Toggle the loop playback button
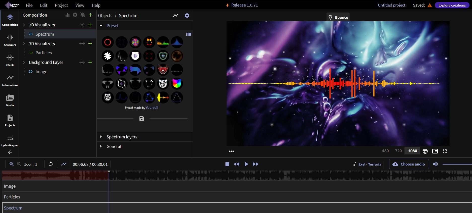 51,164
